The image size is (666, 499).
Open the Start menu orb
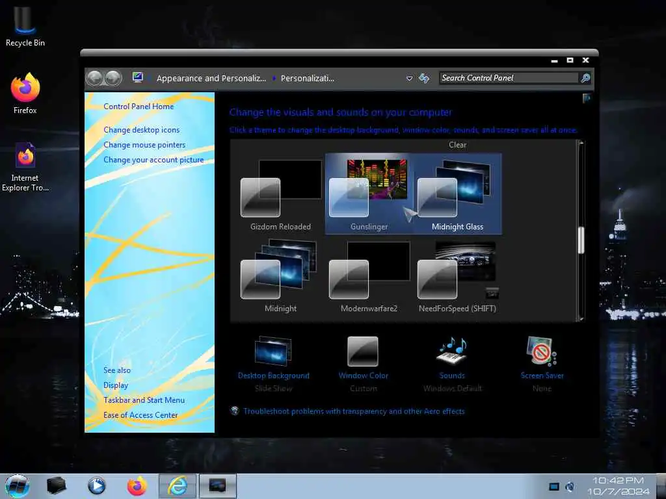click(x=18, y=486)
